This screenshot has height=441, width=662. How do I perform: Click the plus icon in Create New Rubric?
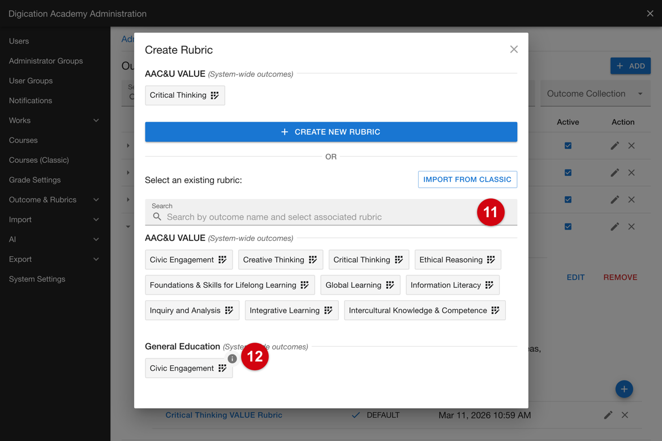(285, 132)
